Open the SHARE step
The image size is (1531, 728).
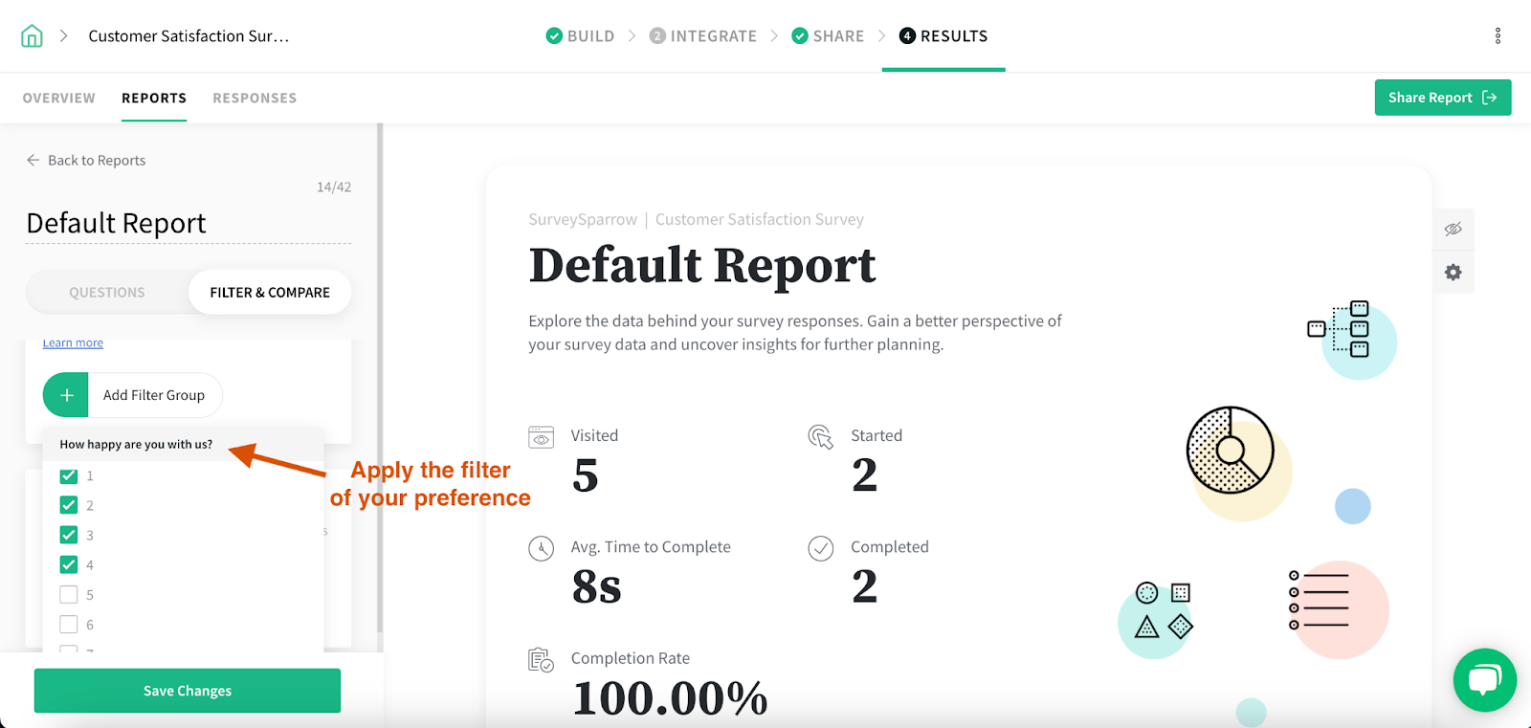point(828,36)
